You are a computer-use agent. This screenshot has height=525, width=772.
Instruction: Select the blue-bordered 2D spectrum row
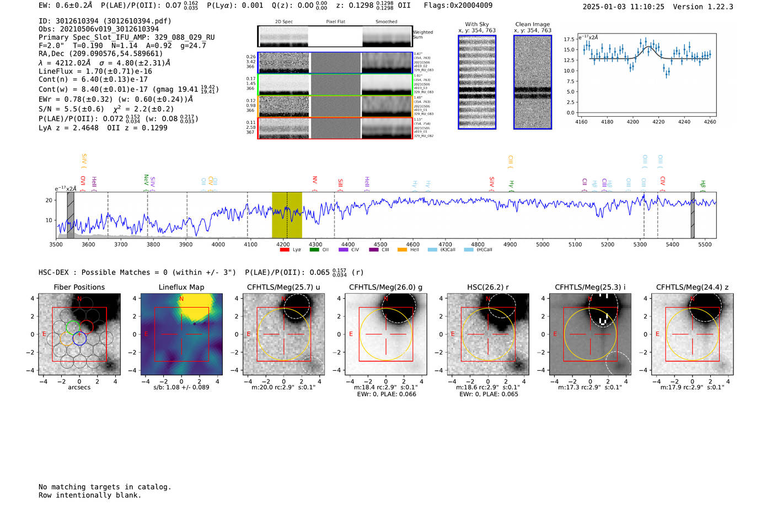335,63
